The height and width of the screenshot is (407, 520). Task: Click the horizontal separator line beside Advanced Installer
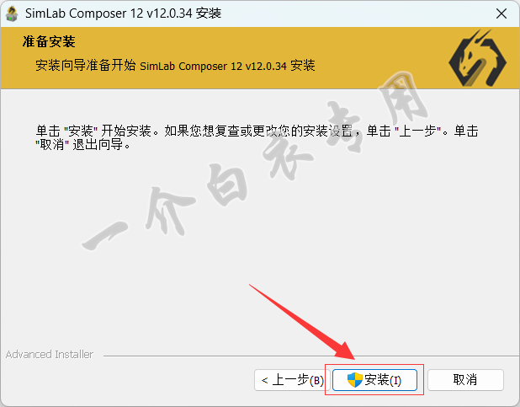[310, 356]
